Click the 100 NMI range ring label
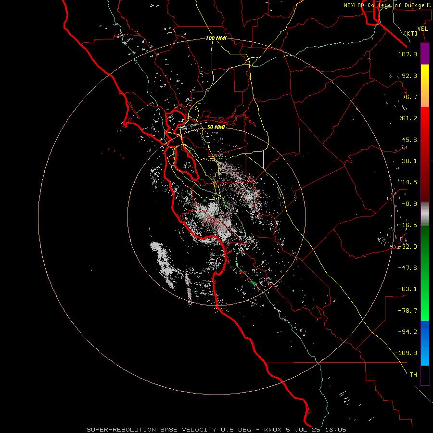The height and width of the screenshot is (433, 433). 216,38
